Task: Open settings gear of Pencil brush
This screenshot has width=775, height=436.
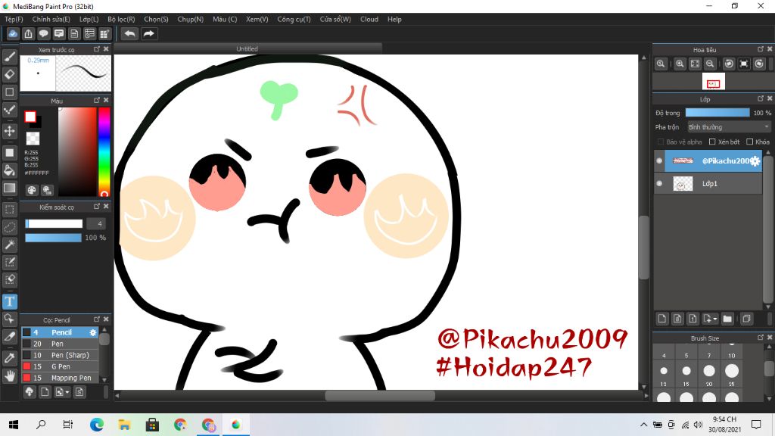Action: pyautogui.click(x=93, y=333)
